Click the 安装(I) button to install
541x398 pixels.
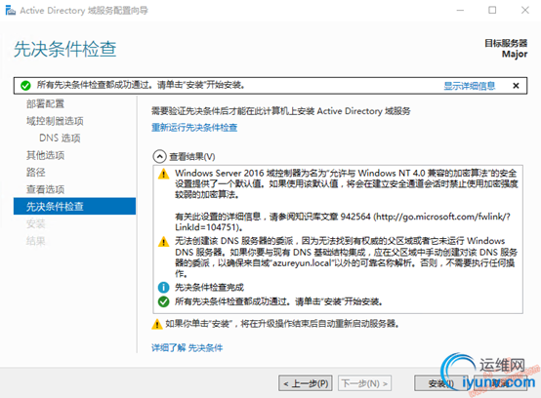pos(441,383)
